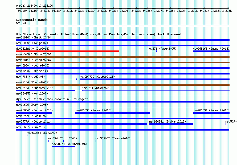The height and width of the screenshot is (165, 237).
Task: Click the nsv980633 blue bar
Action: pyautogui.click(x=112, y=113)
